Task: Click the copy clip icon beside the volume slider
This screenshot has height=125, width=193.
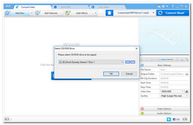Action: coord(177,60)
